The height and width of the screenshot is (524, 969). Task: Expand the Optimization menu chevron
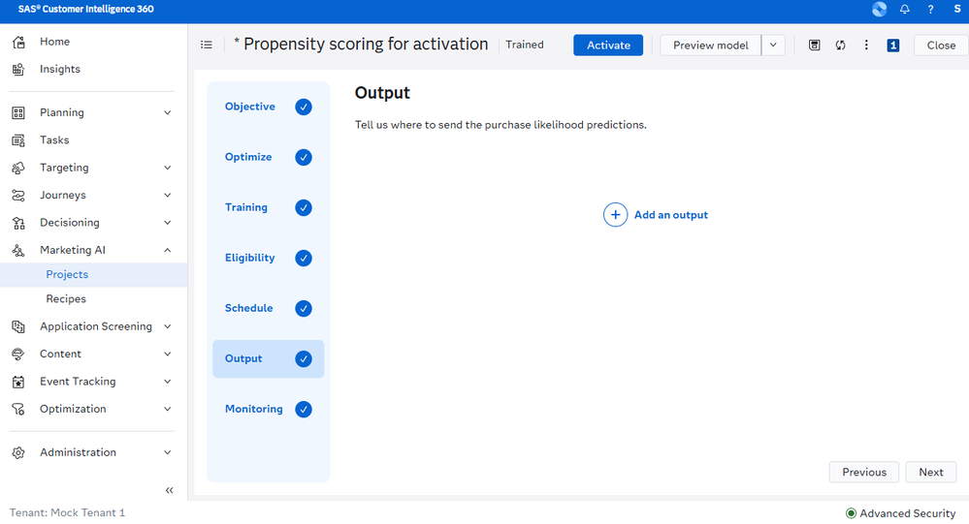click(x=168, y=409)
